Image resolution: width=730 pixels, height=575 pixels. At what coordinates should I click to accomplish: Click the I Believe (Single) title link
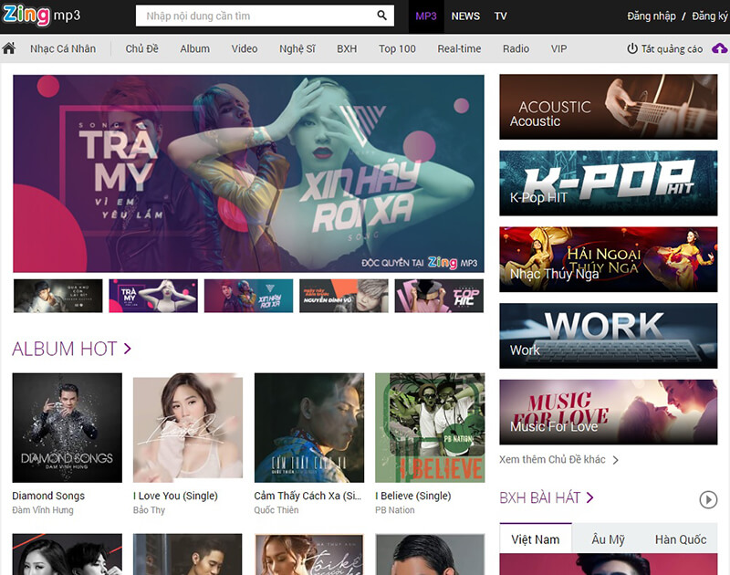pos(413,496)
